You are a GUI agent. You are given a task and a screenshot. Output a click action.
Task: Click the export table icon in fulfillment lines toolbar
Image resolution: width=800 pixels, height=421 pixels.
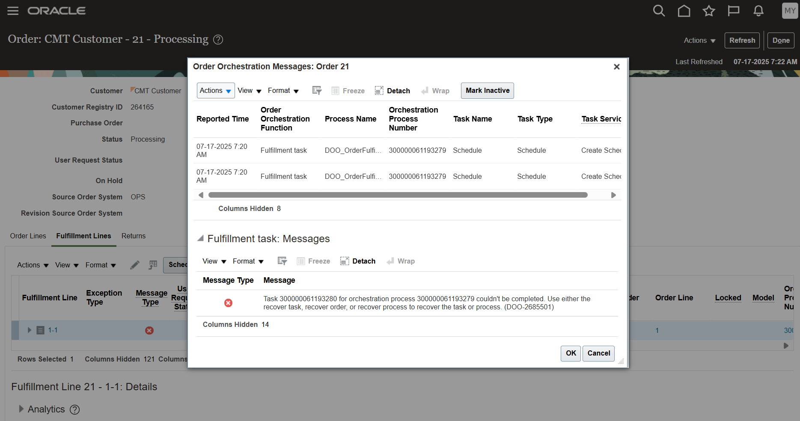(153, 265)
